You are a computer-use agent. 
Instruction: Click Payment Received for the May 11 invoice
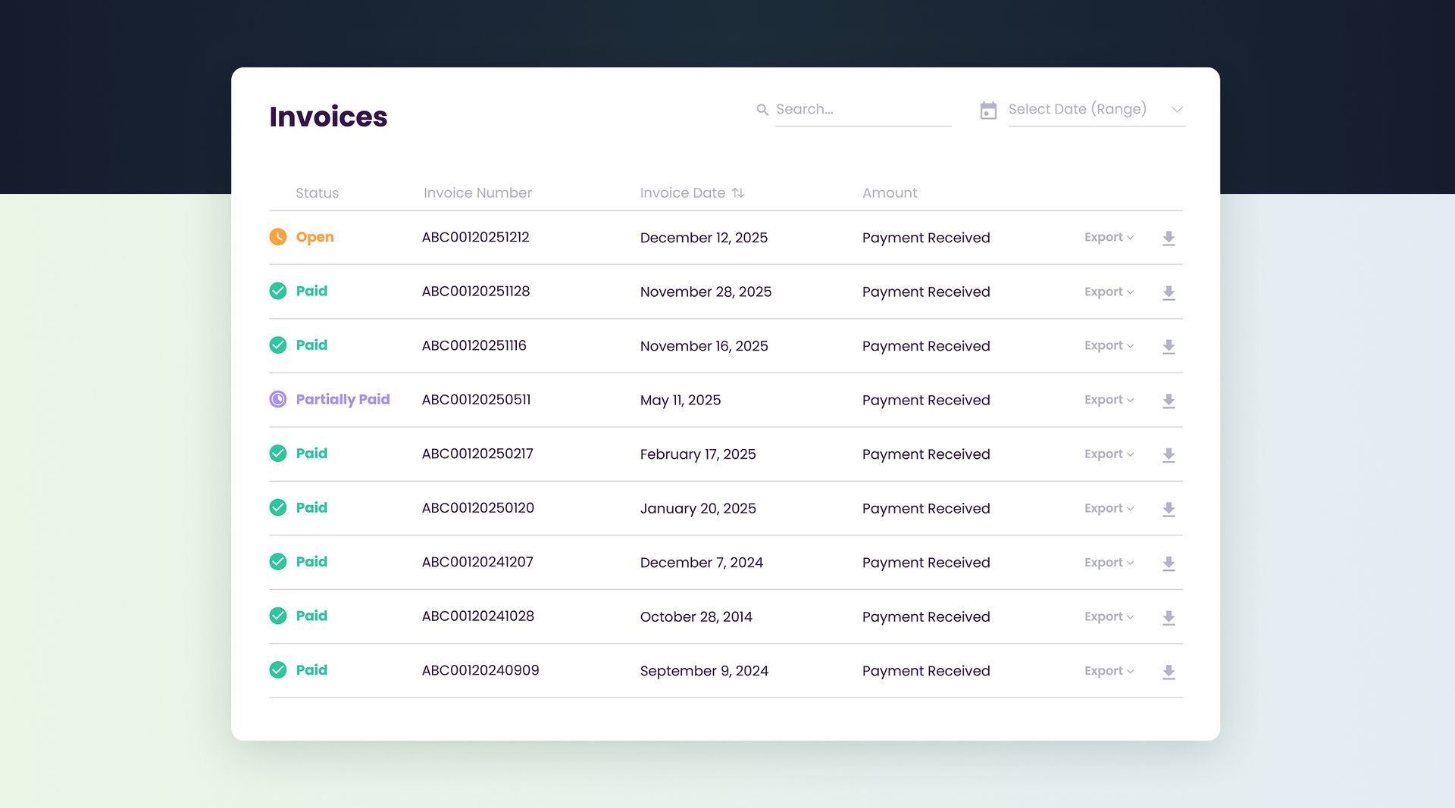pyautogui.click(x=925, y=400)
